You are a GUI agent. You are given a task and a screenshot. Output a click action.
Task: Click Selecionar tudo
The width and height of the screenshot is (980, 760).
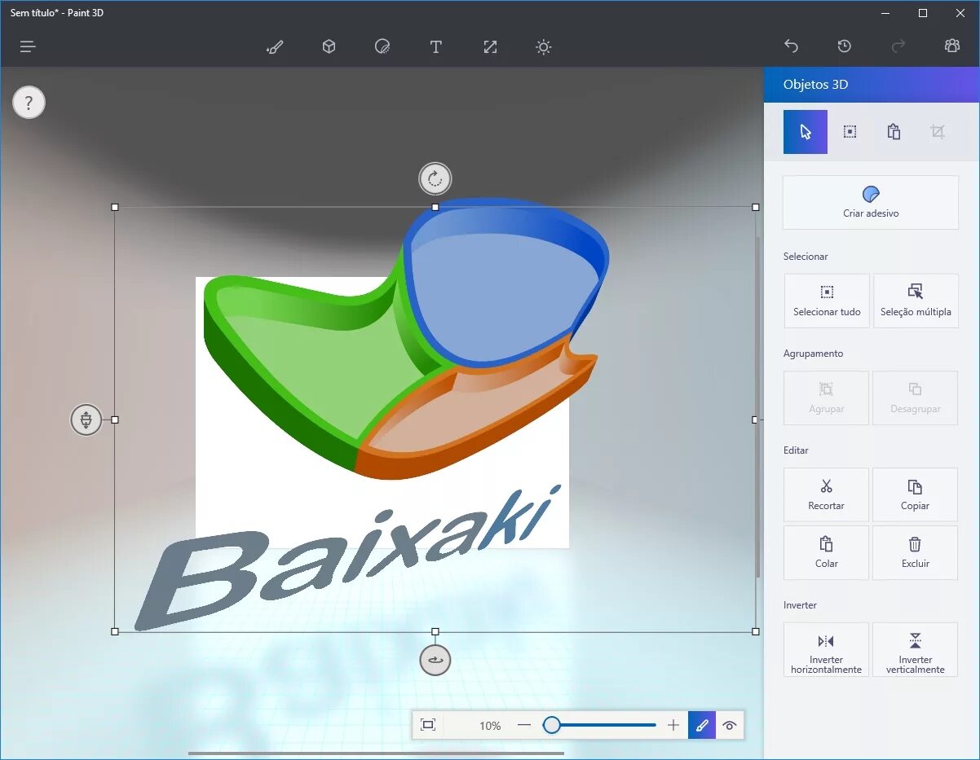(x=827, y=301)
